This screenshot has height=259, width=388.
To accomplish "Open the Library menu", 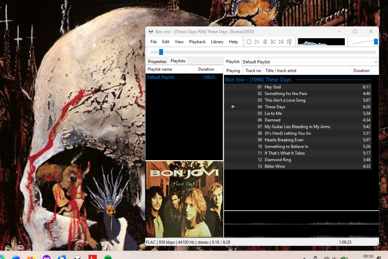I will click(x=217, y=42).
